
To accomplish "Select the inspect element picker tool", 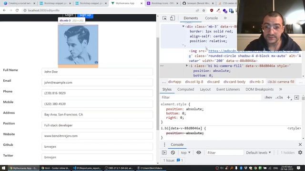I will point(164,18).
